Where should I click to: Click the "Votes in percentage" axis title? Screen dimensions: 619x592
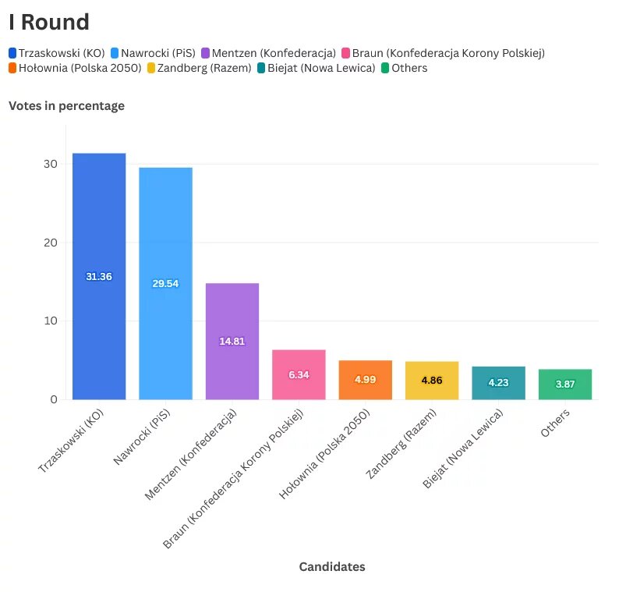click(66, 106)
